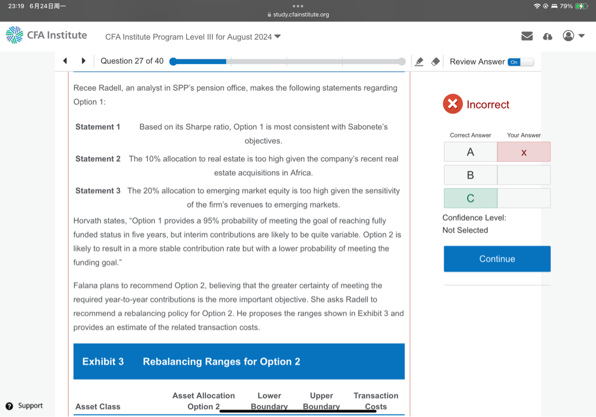Tap the three-dot multitasking menu at top

click(298, 5)
